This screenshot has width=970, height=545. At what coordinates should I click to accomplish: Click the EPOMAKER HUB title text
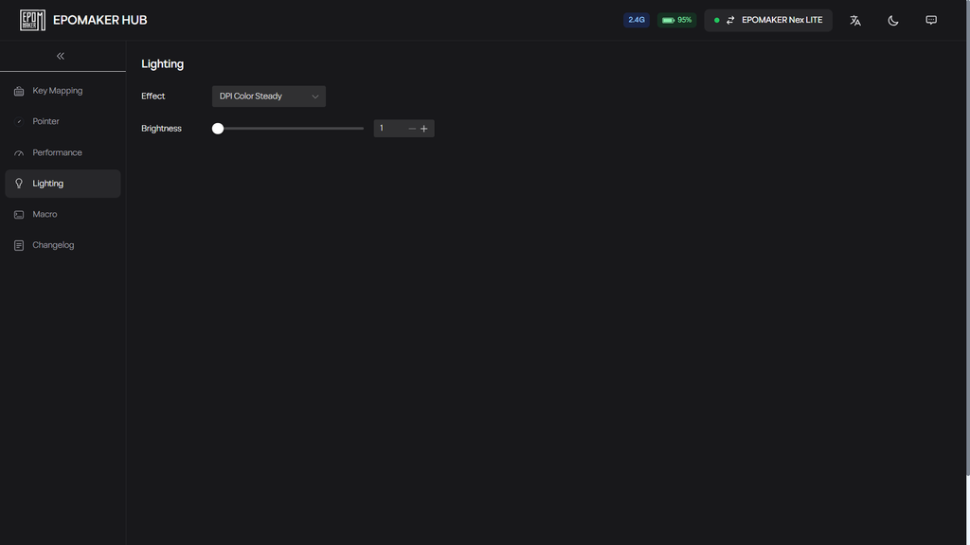point(100,20)
